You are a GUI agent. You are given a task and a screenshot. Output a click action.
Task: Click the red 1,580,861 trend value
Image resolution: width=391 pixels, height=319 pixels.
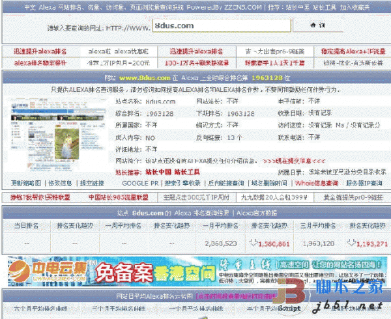[x=274, y=244]
